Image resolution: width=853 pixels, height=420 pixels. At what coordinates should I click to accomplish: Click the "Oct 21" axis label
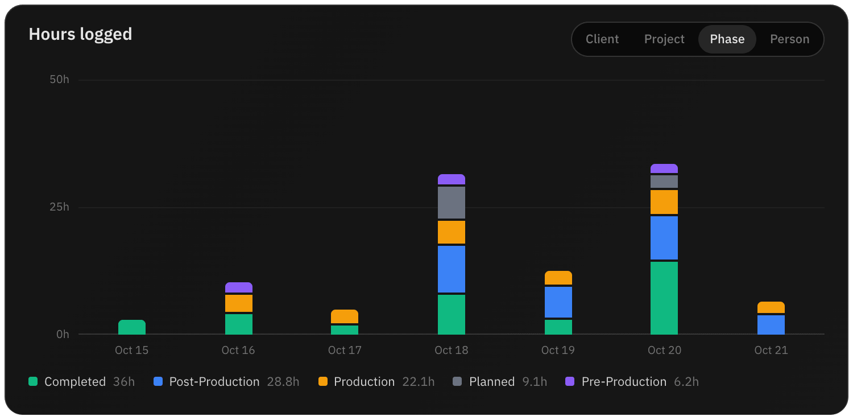tap(771, 350)
